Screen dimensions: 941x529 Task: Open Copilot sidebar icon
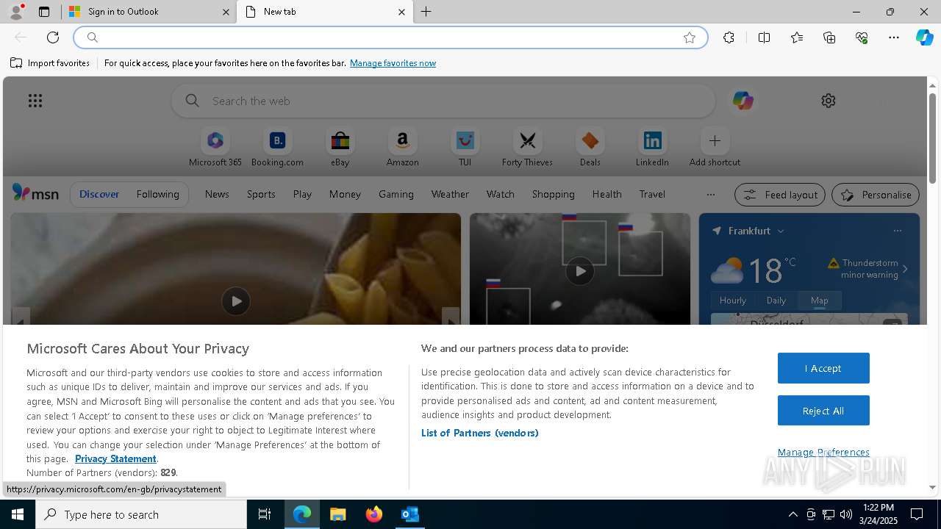(924, 37)
